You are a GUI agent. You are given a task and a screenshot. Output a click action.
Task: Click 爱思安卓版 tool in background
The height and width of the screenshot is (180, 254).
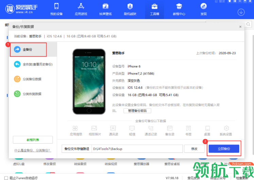point(172,162)
